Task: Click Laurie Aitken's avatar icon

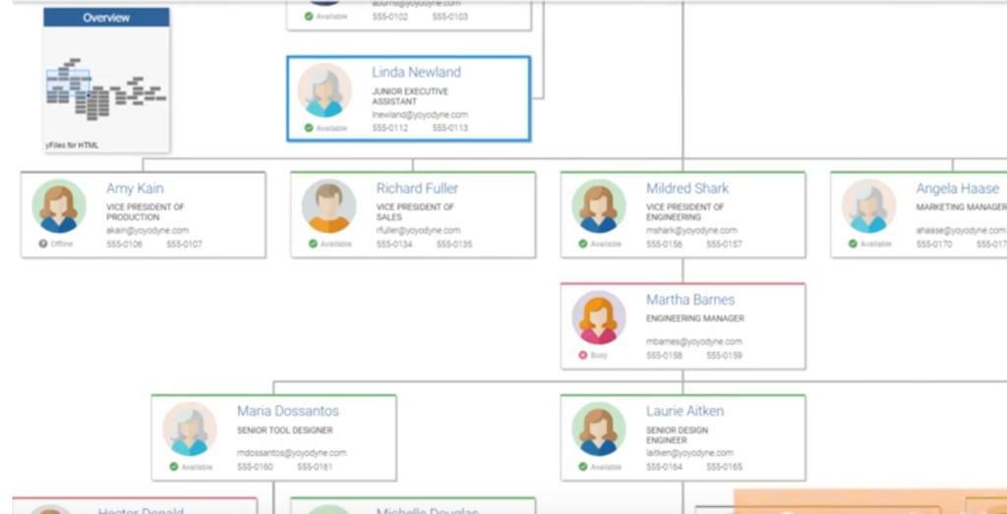Action: pos(599,428)
